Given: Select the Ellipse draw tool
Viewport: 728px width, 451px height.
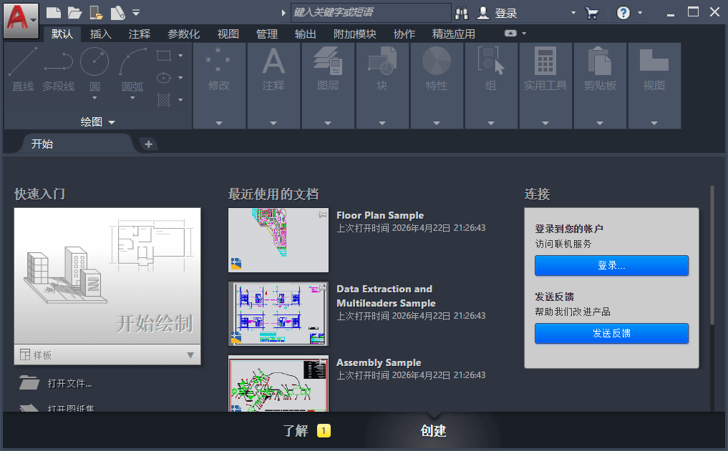Looking at the screenshot, I should [x=164, y=77].
